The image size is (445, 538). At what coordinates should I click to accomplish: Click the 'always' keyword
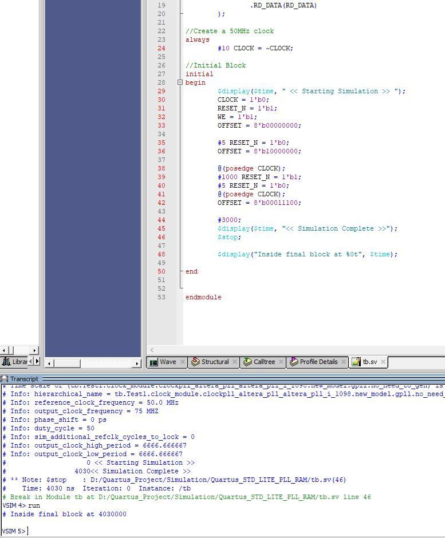[x=198, y=40]
